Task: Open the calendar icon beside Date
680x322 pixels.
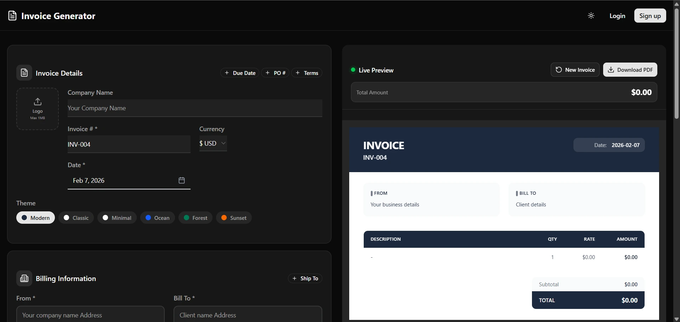Action: (181, 180)
